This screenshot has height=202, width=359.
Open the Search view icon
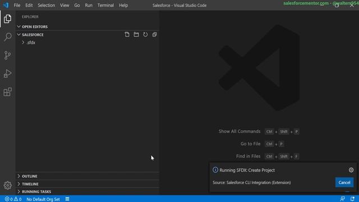point(7,37)
